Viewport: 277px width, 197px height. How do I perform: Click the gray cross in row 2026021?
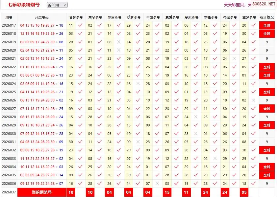click(x=234, y=59)
